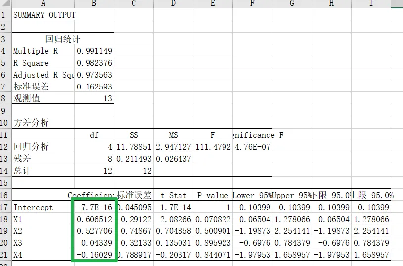Click X2 coefficient 0.527706
Image resolution: width=403 pixels, height=266 pixels.
[94, 230]
